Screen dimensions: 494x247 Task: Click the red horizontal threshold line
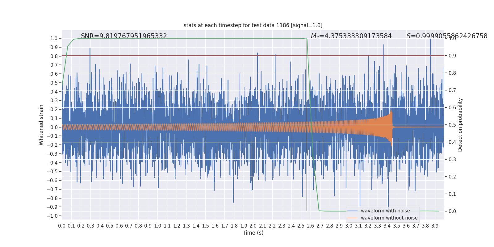[253, 56]
